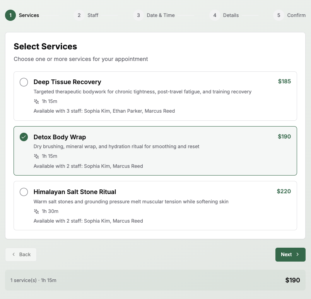Open the Deep Tissue Recovery service card
This screenshot has height=299, width=311.
coord(155,96)
